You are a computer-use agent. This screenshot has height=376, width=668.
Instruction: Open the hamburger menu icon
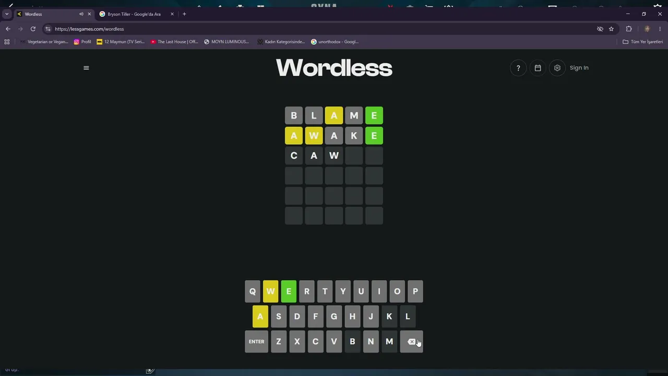click(x=86, y=68)
